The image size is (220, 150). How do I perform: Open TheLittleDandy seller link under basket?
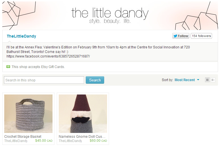(x=16, y=141)
